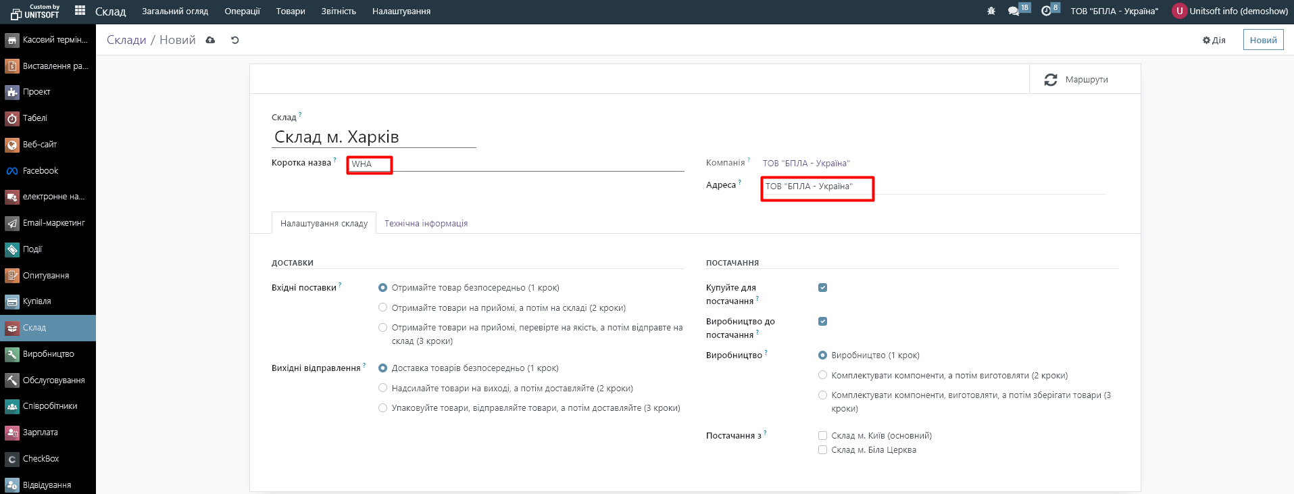The width and height of the screenshot is (1294, 494).
Task: Open Facebook app in sidebar
Action: click(x=41, y=171)
